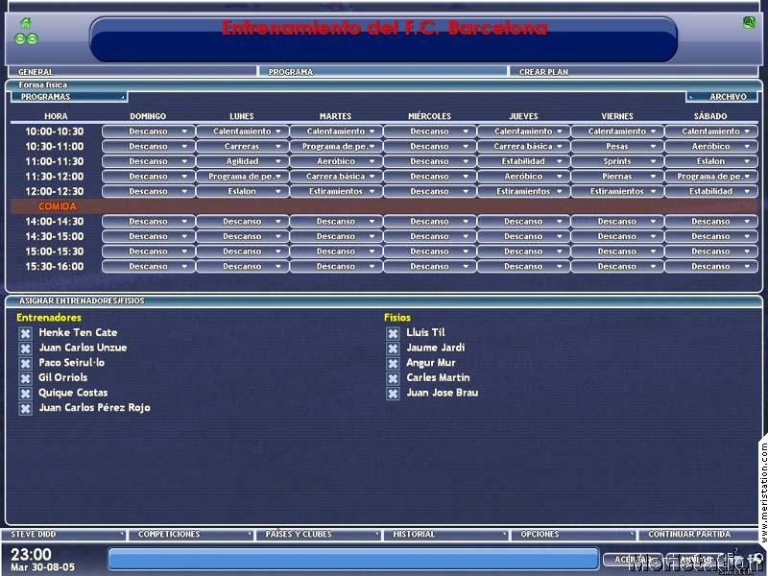Click the Fisios heading
Image resolution: width=768 pixels, height=576 pixels.
(x=397, y=318)
